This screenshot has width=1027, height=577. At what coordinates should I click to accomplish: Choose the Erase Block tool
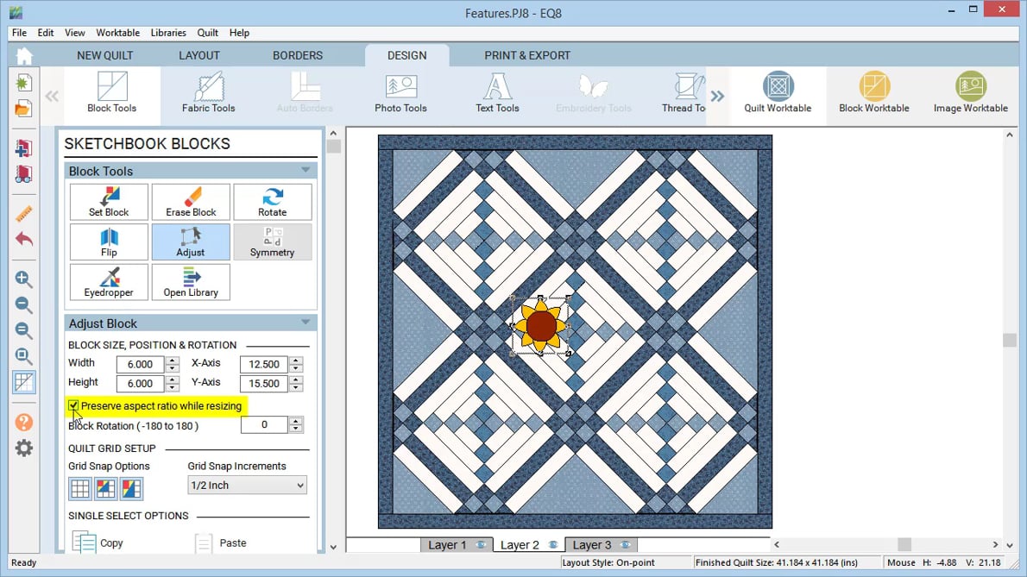coord(191,202)
